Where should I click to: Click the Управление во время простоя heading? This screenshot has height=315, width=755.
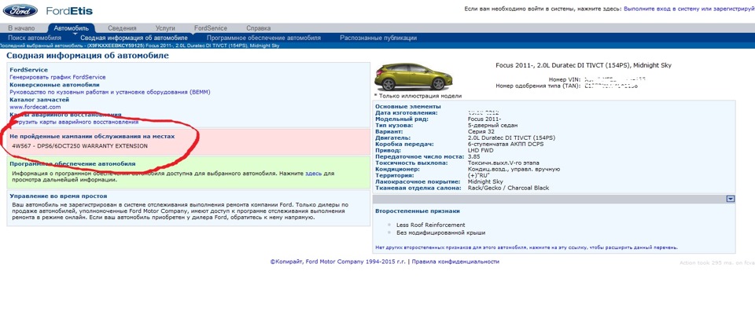[x=58, y=196]
